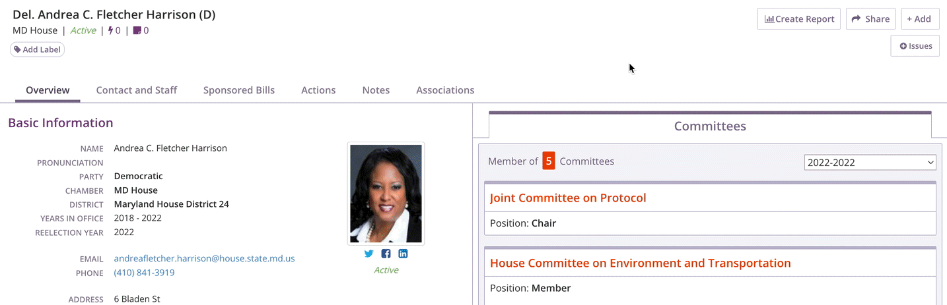Open Joint Committee on Protocol link

(568, 198)
